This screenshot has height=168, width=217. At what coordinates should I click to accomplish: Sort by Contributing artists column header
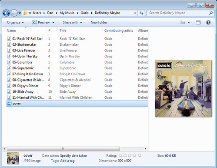pos(119,30)
